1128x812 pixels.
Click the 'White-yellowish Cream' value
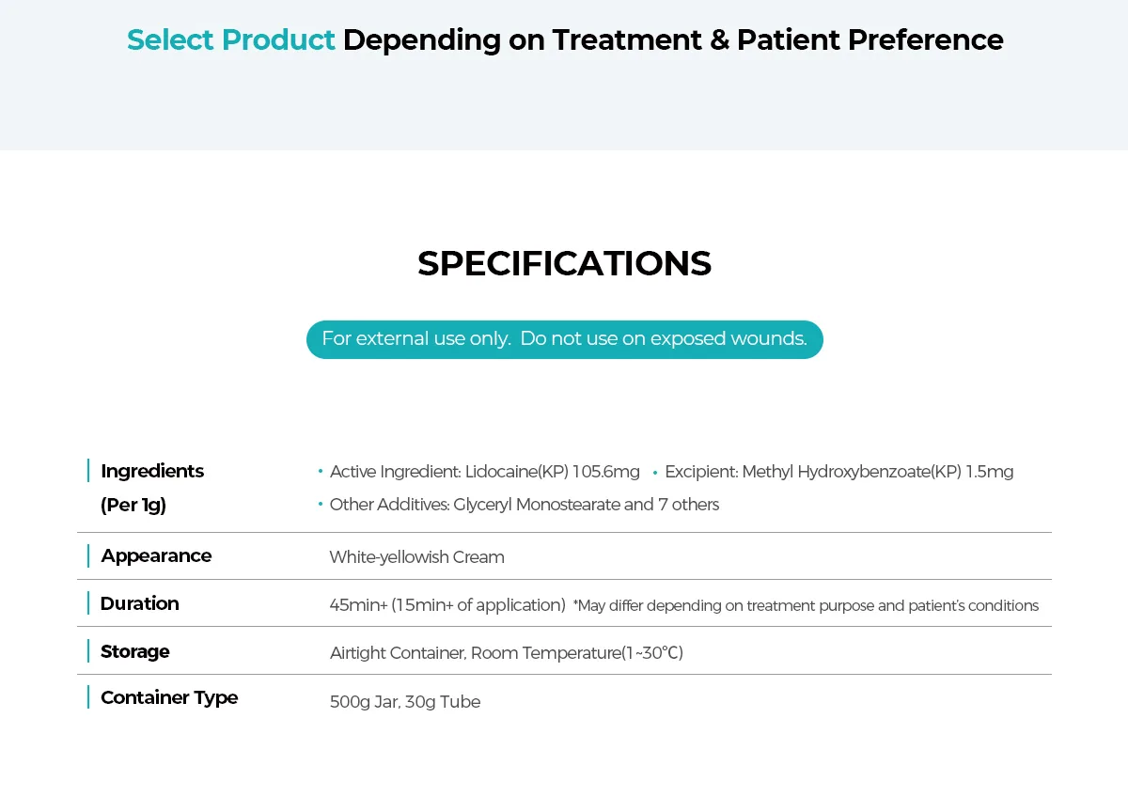tap(416, 557)
